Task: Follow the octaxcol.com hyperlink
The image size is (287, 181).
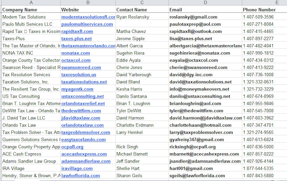Action: (x=76, y=60)
